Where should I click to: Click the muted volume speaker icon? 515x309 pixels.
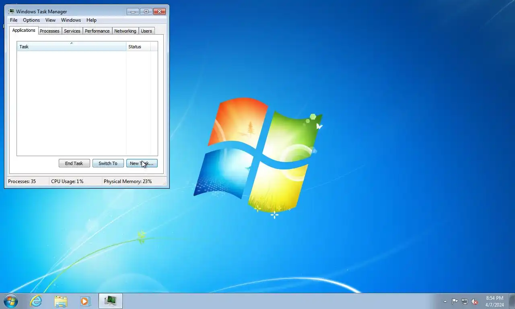474,301
